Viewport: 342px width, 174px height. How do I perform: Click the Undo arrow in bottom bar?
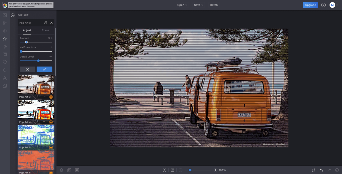tap(321, 170)
